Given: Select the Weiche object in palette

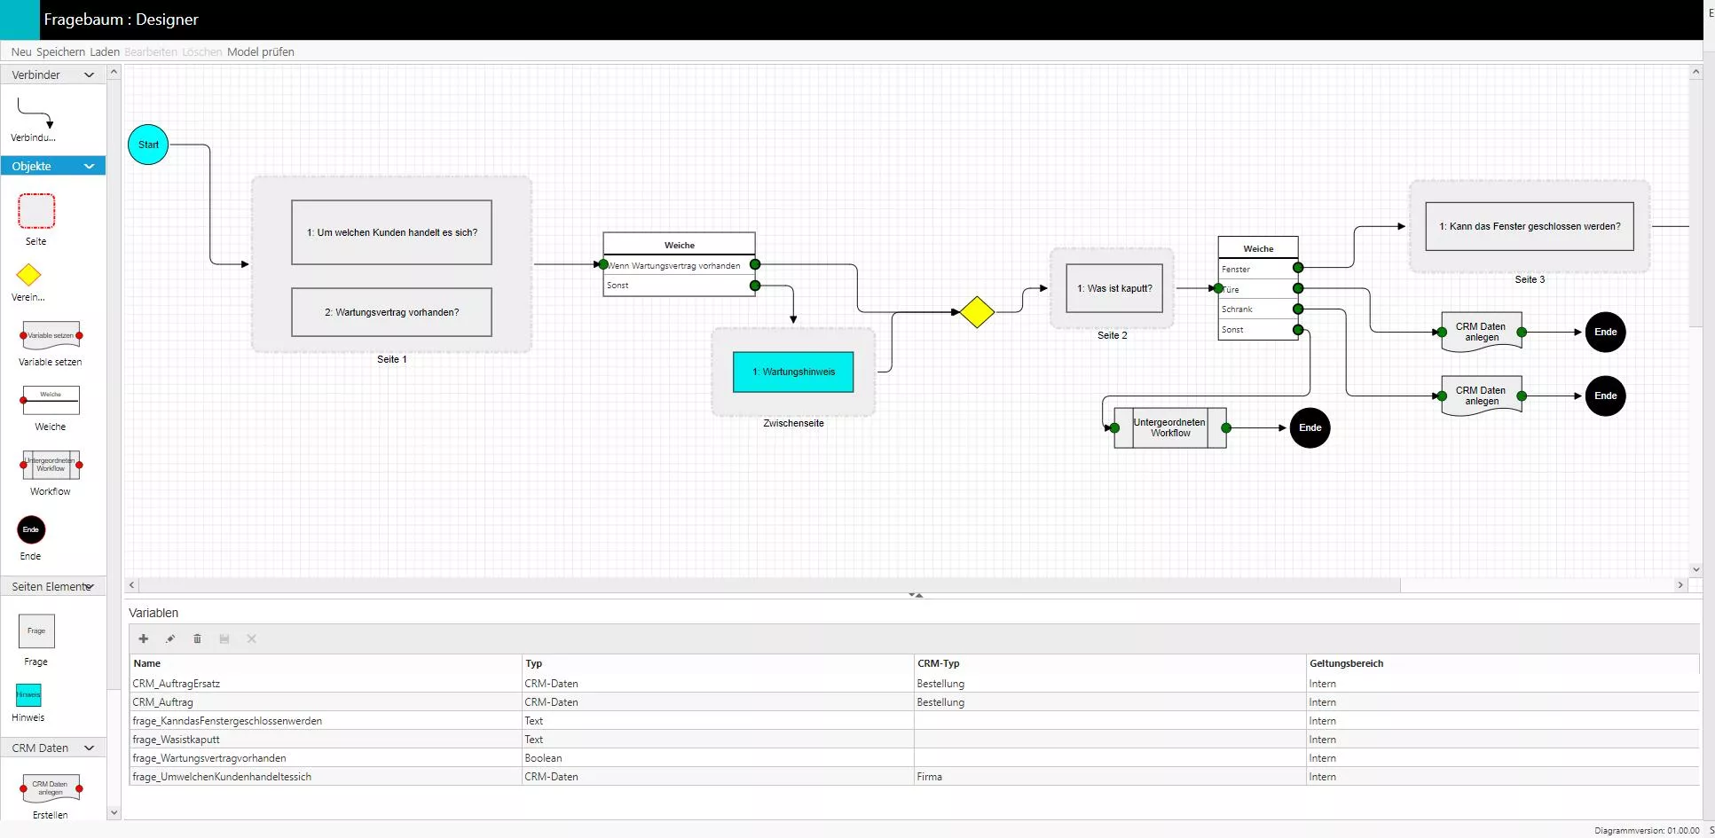Looking at the screenshot, I should tap(51, 400).
